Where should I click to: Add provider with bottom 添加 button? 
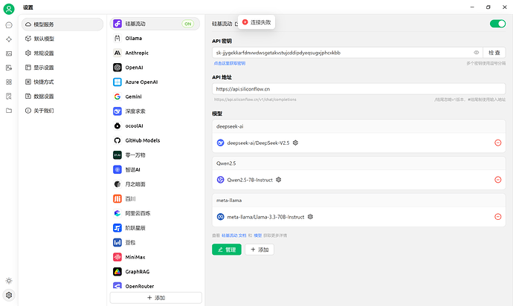pos(155,298)
